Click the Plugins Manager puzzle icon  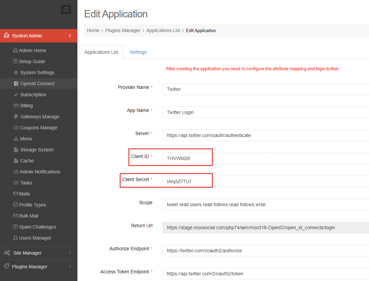pos(7,266)
